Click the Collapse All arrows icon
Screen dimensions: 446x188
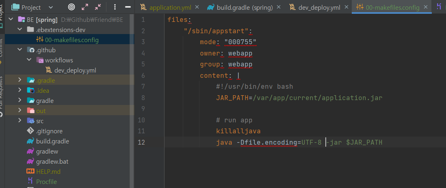(x=98, y=7)
